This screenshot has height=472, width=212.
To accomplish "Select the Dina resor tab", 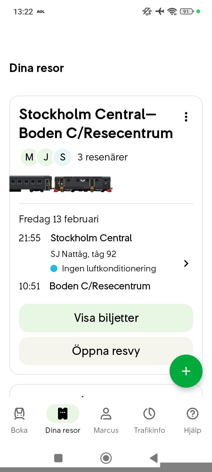I will click(x=63, y=419).
